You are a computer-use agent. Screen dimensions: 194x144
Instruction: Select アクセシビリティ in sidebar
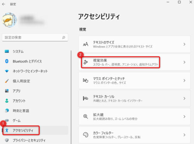click(x=35, y=130)
